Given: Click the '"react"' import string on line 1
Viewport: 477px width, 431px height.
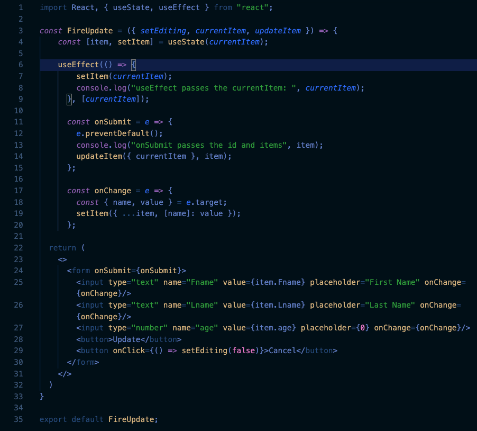Looking at the screenshot, I should click(x=252, y=7).
